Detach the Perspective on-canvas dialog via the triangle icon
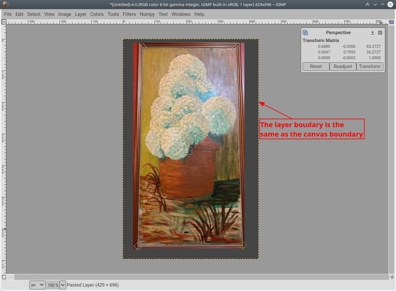Image resolution: width=396 pixels, height=291 pixels. point(373,33)
